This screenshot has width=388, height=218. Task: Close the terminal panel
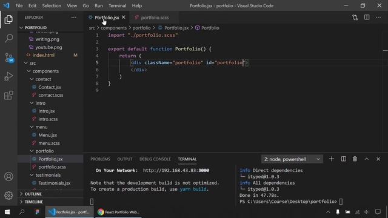(378, 159)
